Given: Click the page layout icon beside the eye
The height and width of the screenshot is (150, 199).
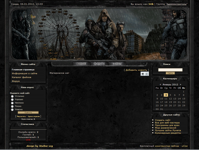Looking at the screenshot, I should (147, 74).
